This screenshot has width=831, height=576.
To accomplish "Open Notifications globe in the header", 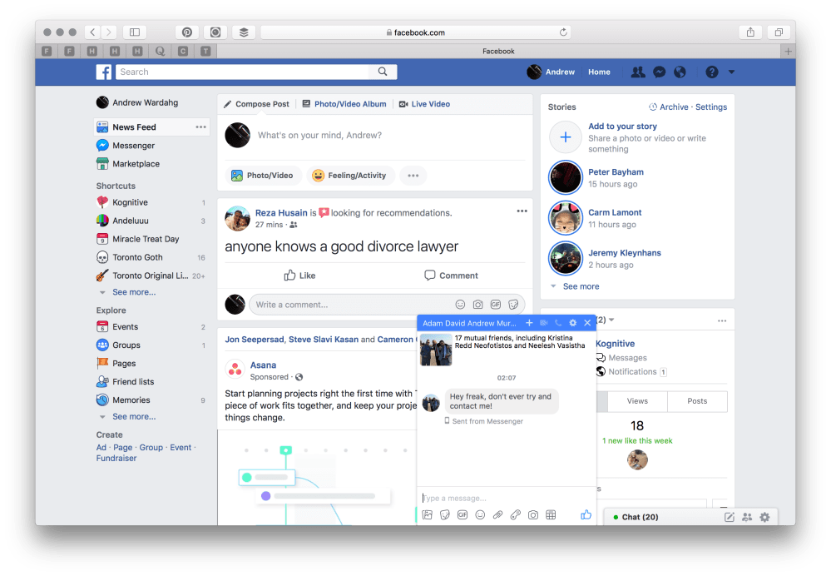I will [x=680, y=72].
